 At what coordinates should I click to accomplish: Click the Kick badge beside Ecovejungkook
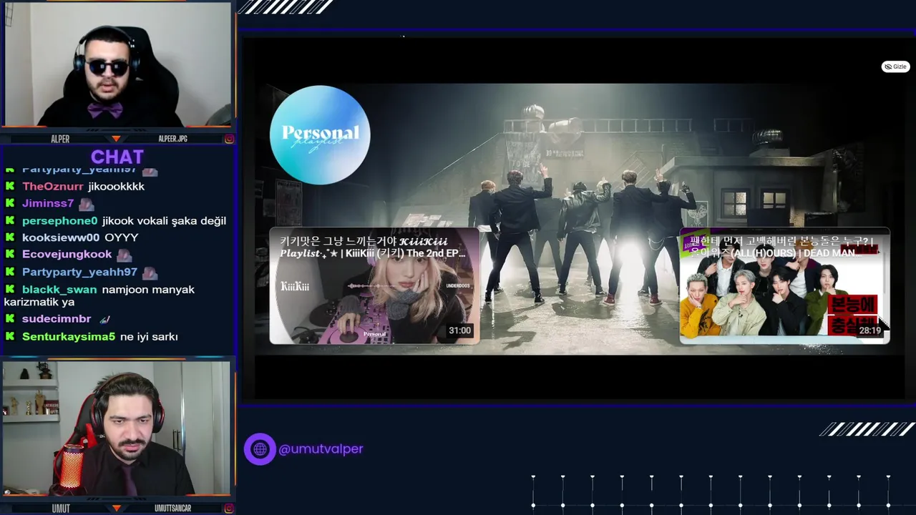coord(10,254)
